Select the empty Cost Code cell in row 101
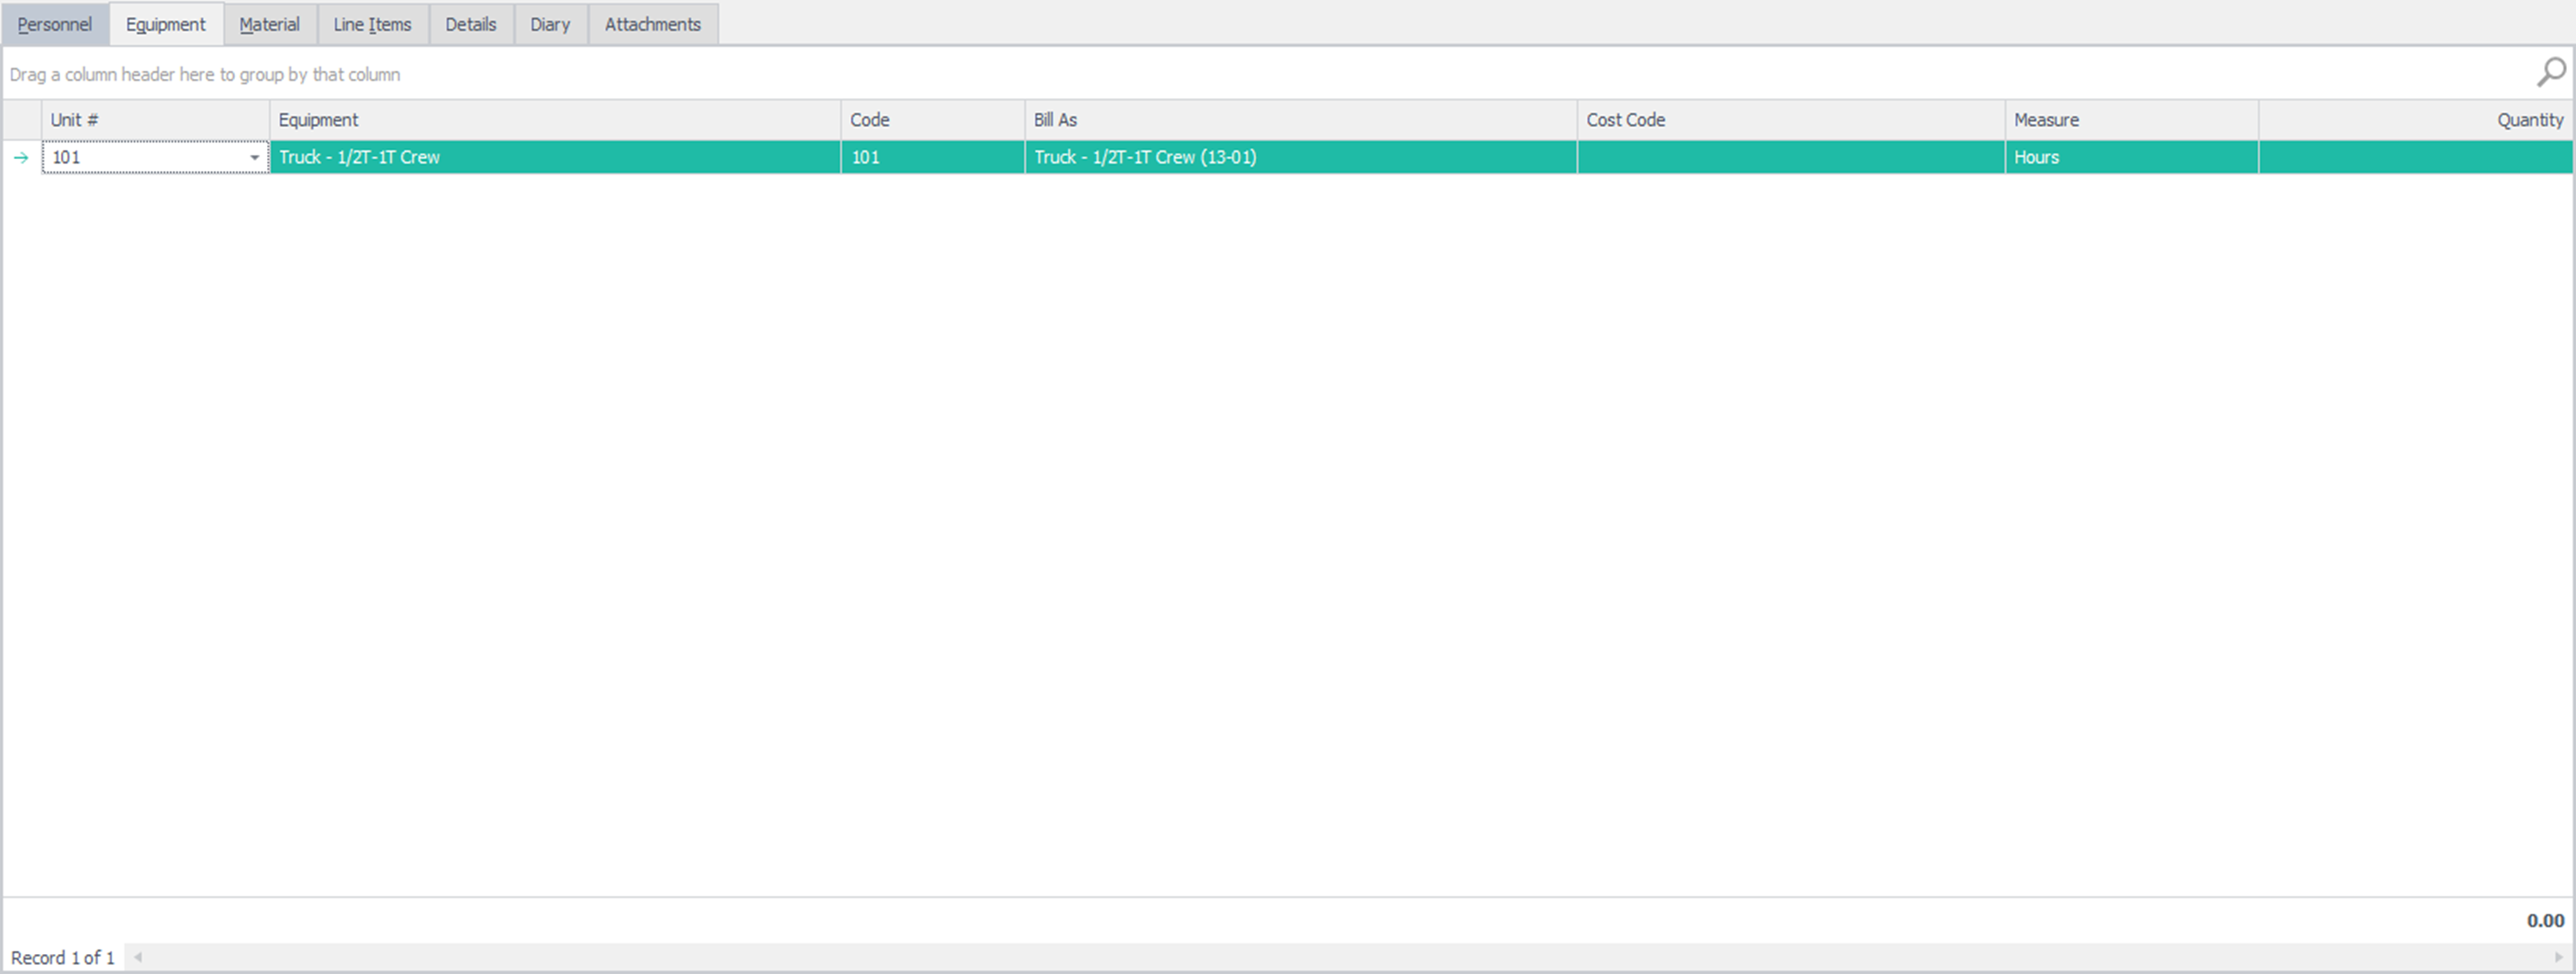The width and height of the screenshot is (2576, 974). 1791,157
